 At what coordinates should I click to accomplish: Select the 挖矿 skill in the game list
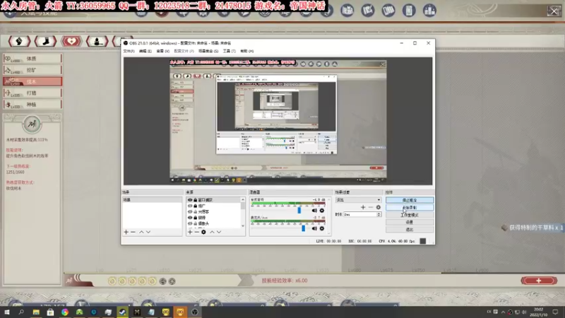(32, 70)
